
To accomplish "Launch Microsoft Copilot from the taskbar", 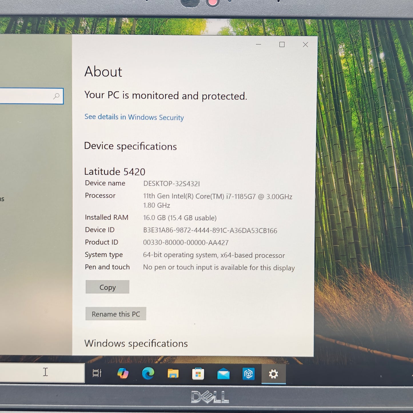I will [x=123, y=373].
